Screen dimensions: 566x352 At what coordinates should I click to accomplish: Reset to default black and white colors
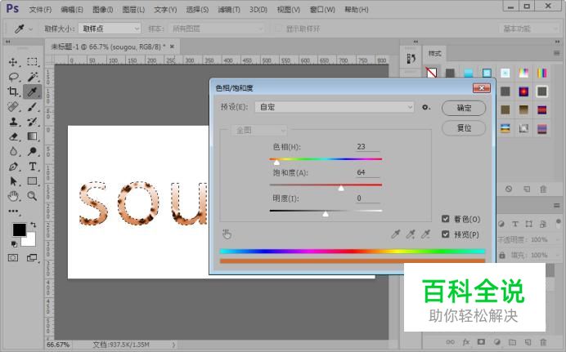click(14, 244)
